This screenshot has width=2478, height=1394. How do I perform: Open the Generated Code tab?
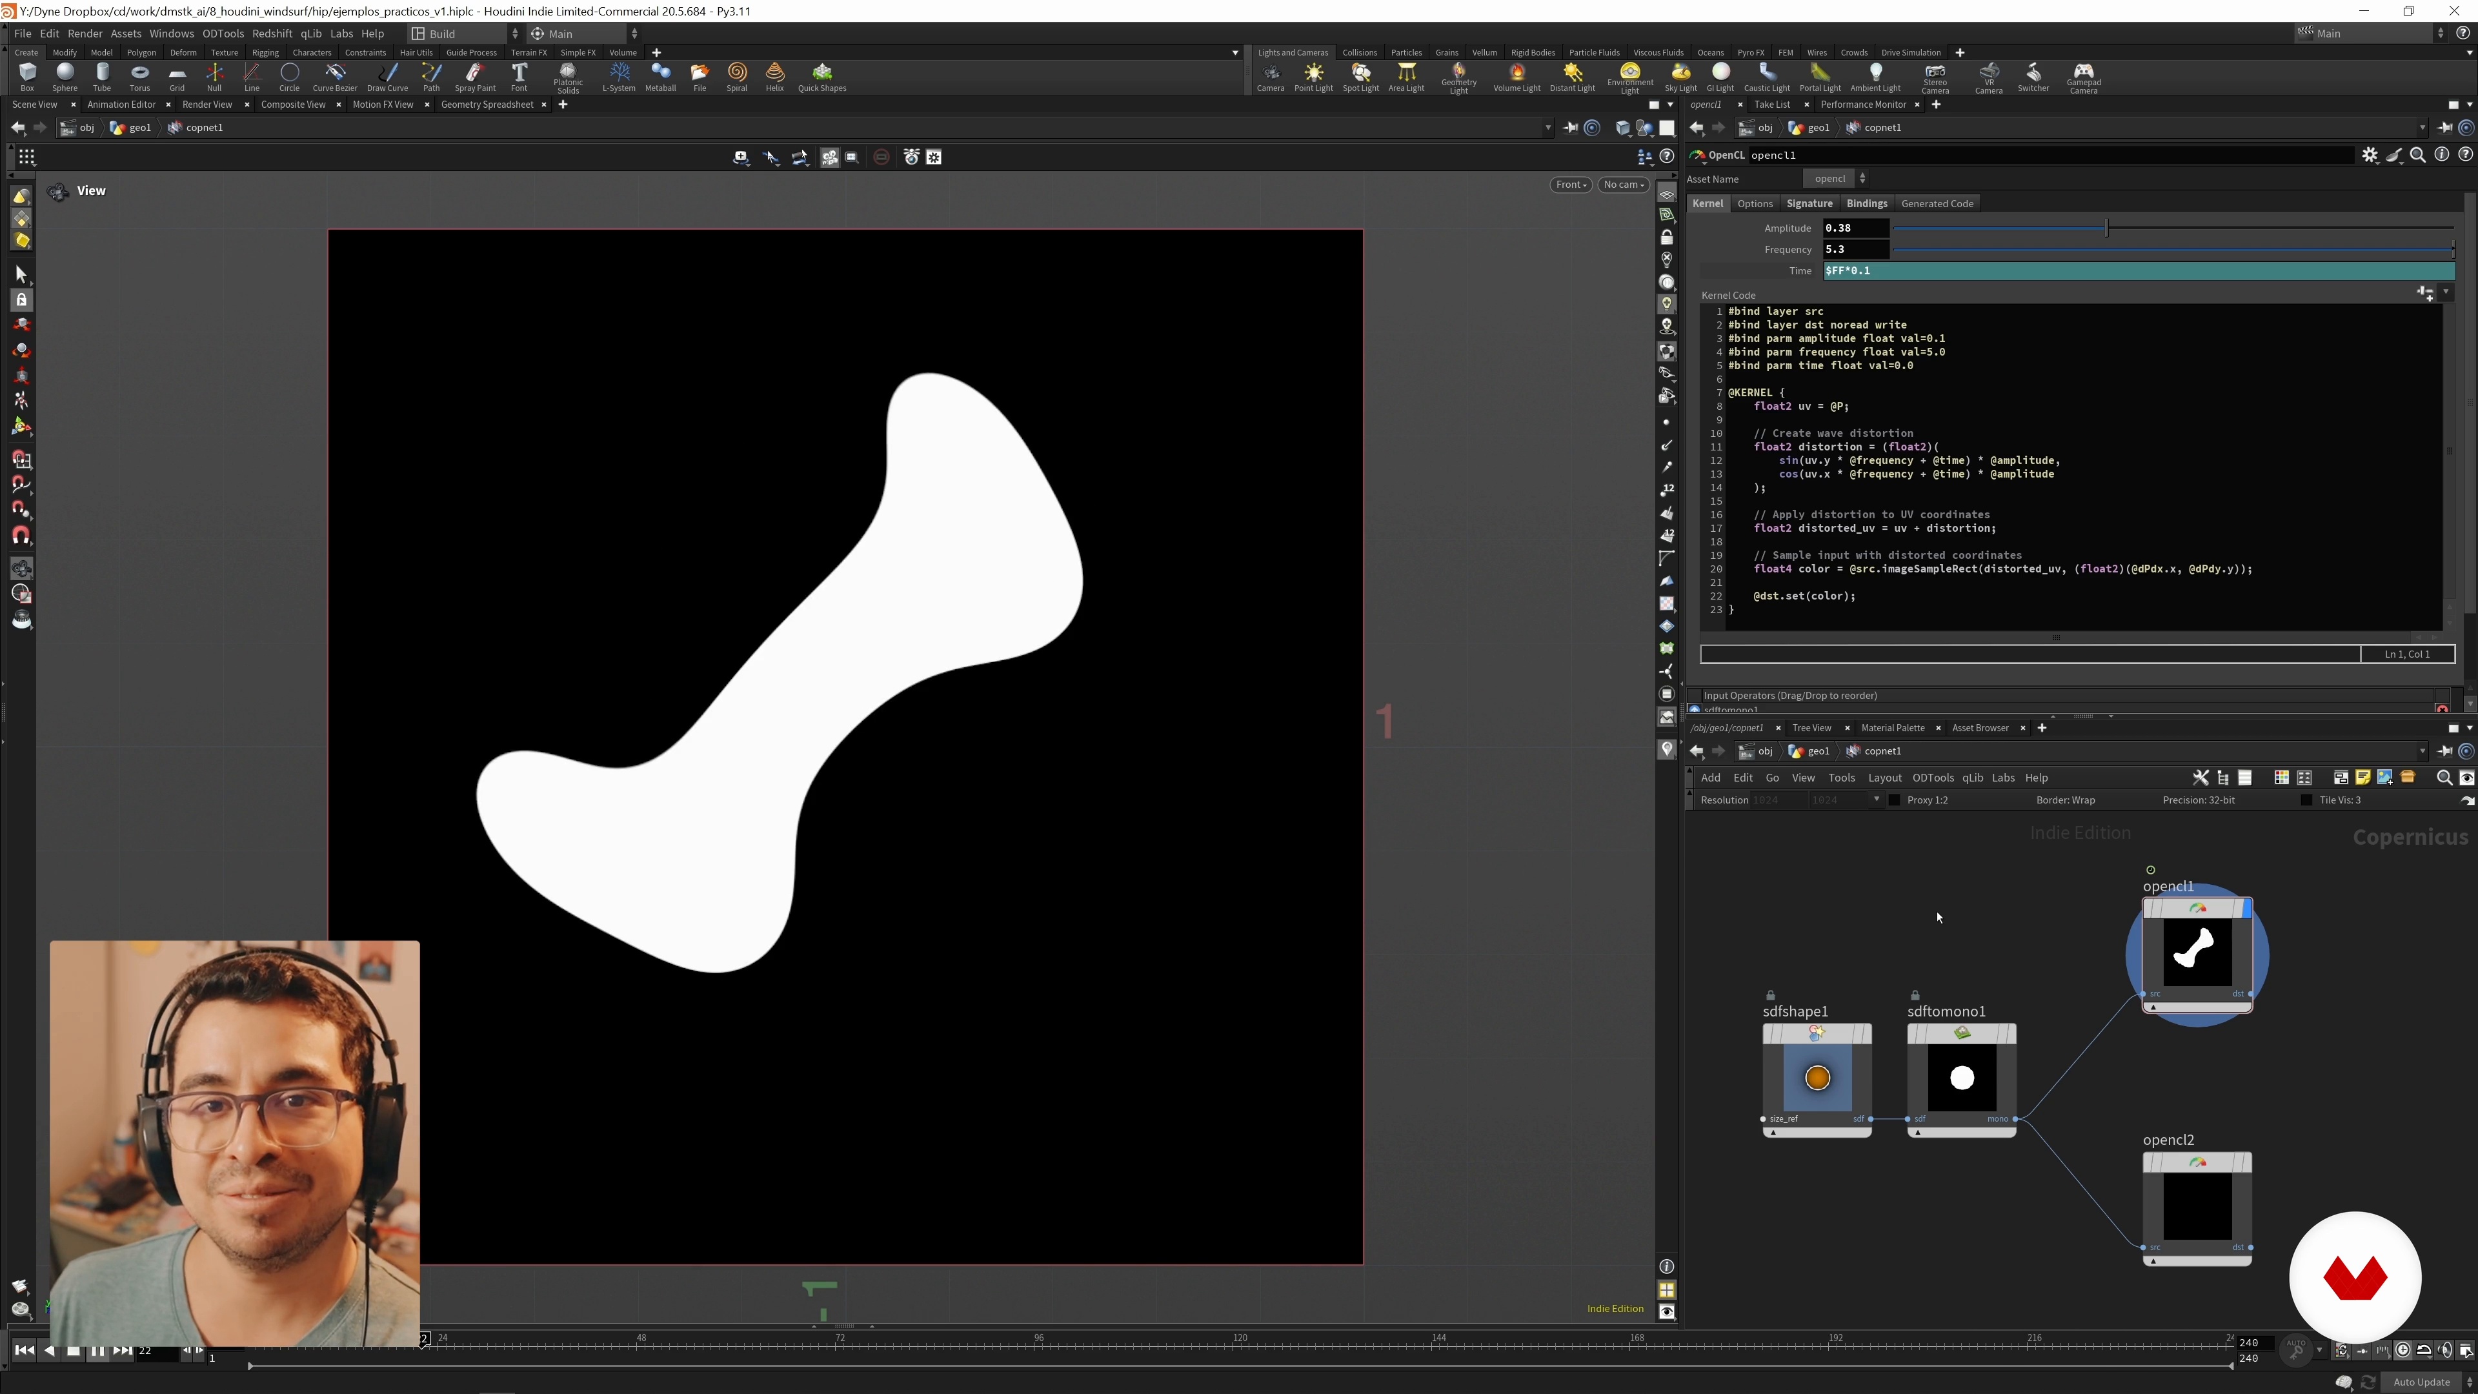[1937, 203]
